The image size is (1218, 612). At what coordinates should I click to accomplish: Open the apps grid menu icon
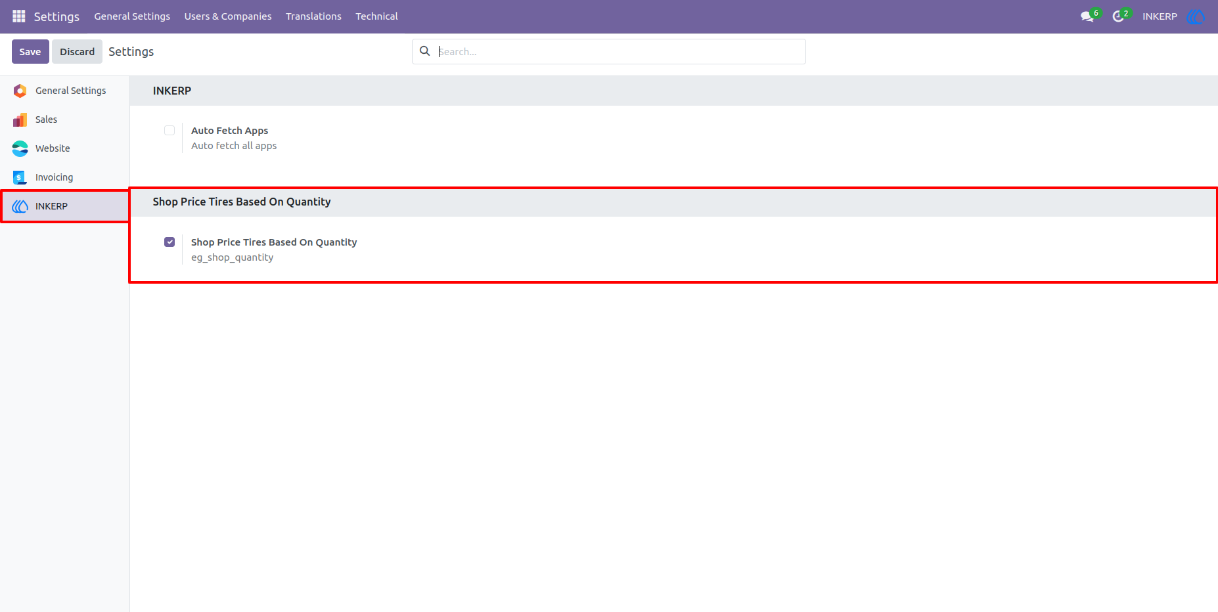19,16
